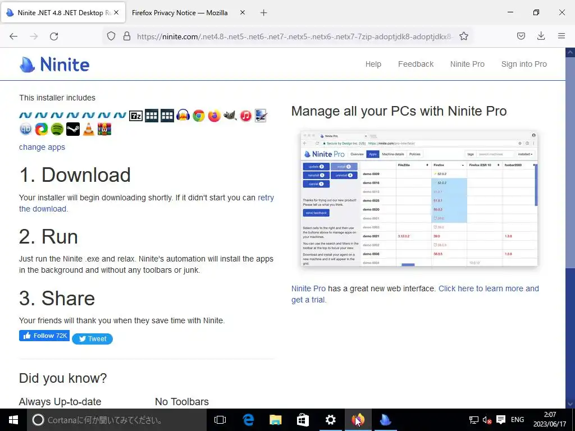Open Settings gear on the taskbar

(330, 420)
